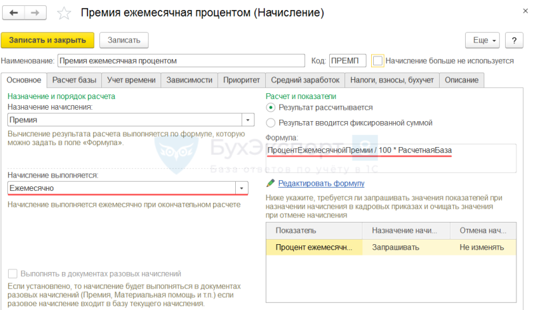The width and height of the screenshot is (533, 310).
Task: Click the Премия value field
Action: click(x=125, y=120)
